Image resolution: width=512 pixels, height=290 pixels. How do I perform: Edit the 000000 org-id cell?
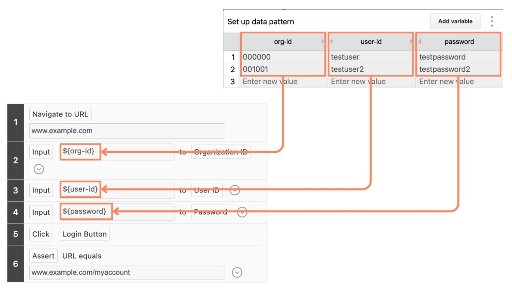click(283, 57)
